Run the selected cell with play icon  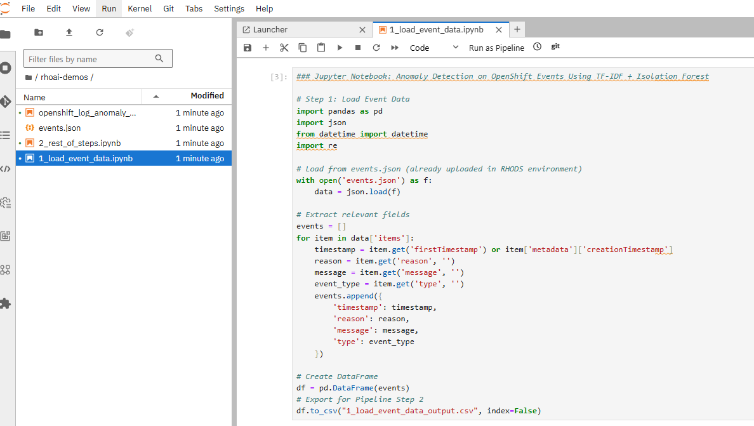[340, 48]
